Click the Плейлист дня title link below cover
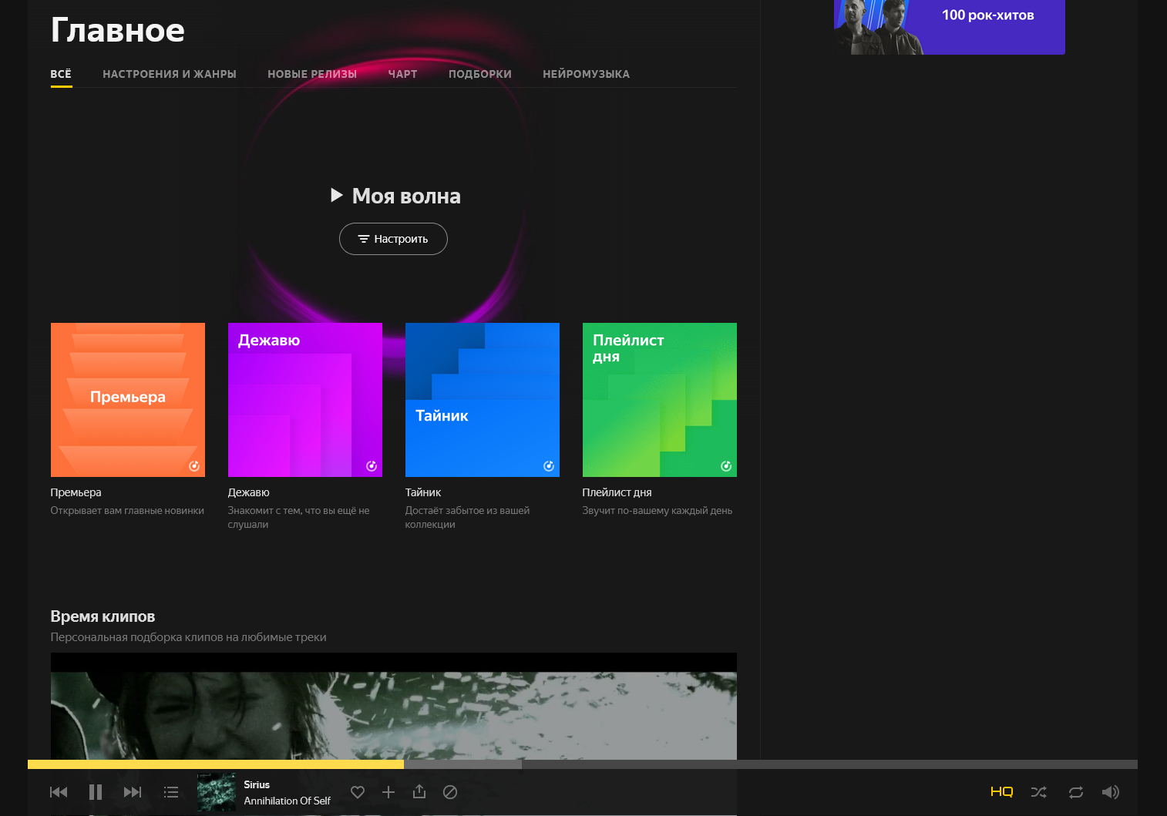Screen dimensions: 1167x816 617,492
